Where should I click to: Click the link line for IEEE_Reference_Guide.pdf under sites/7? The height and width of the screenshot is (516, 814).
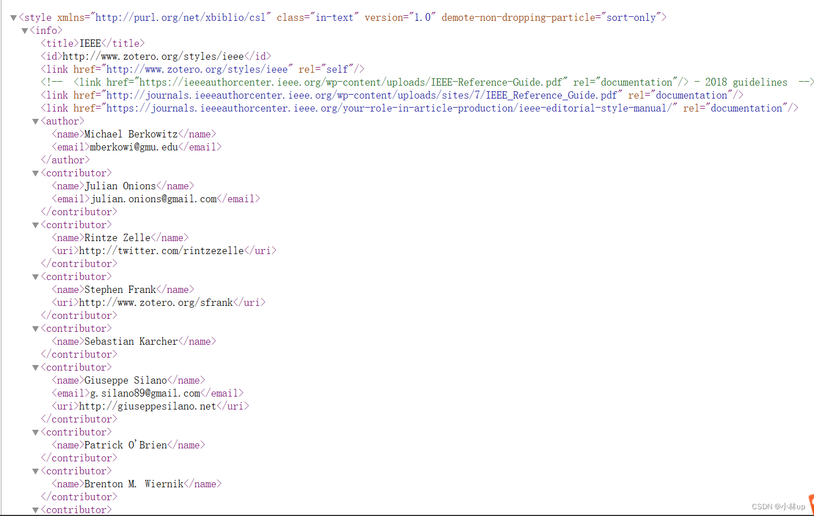pyautogui.click(x=392, y=95)
